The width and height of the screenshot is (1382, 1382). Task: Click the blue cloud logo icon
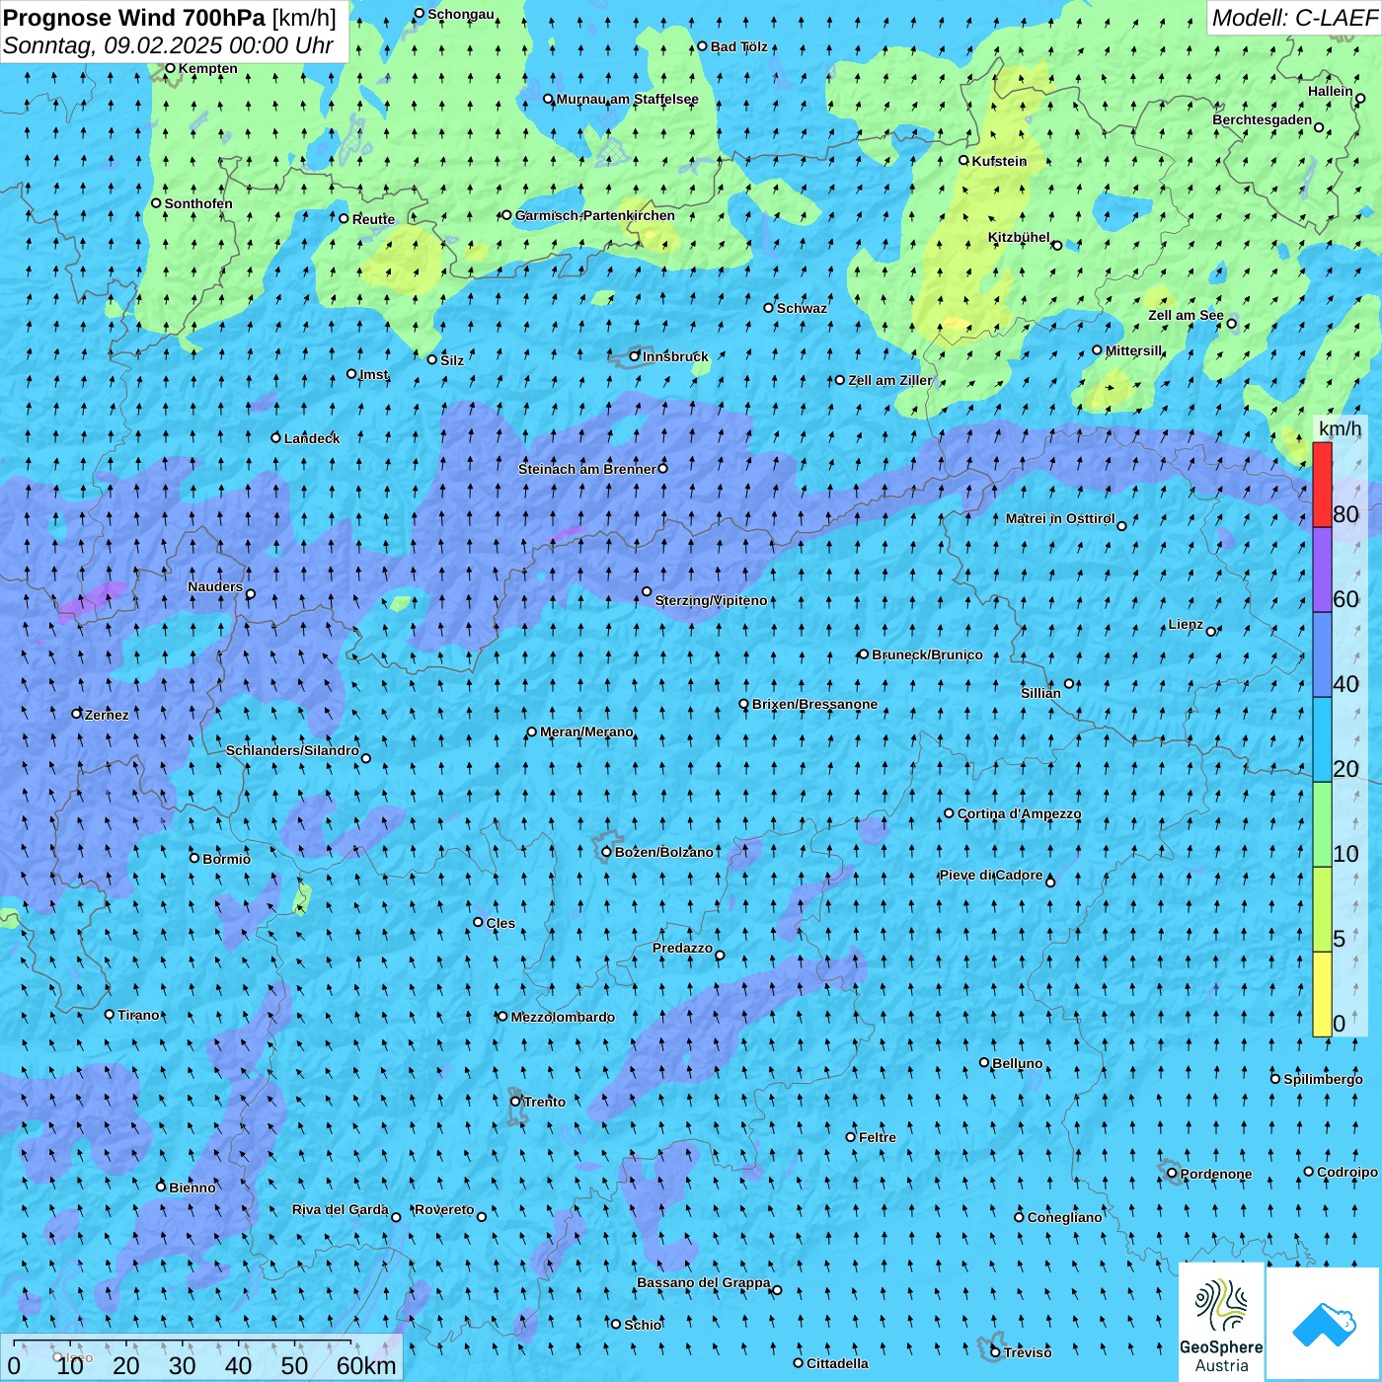point(1324,1324)
